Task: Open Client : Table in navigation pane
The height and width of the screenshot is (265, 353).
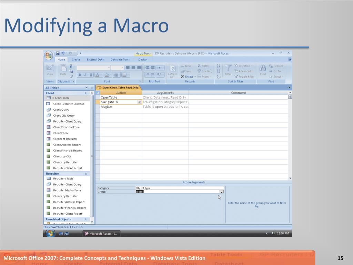Action: (67, 98)
